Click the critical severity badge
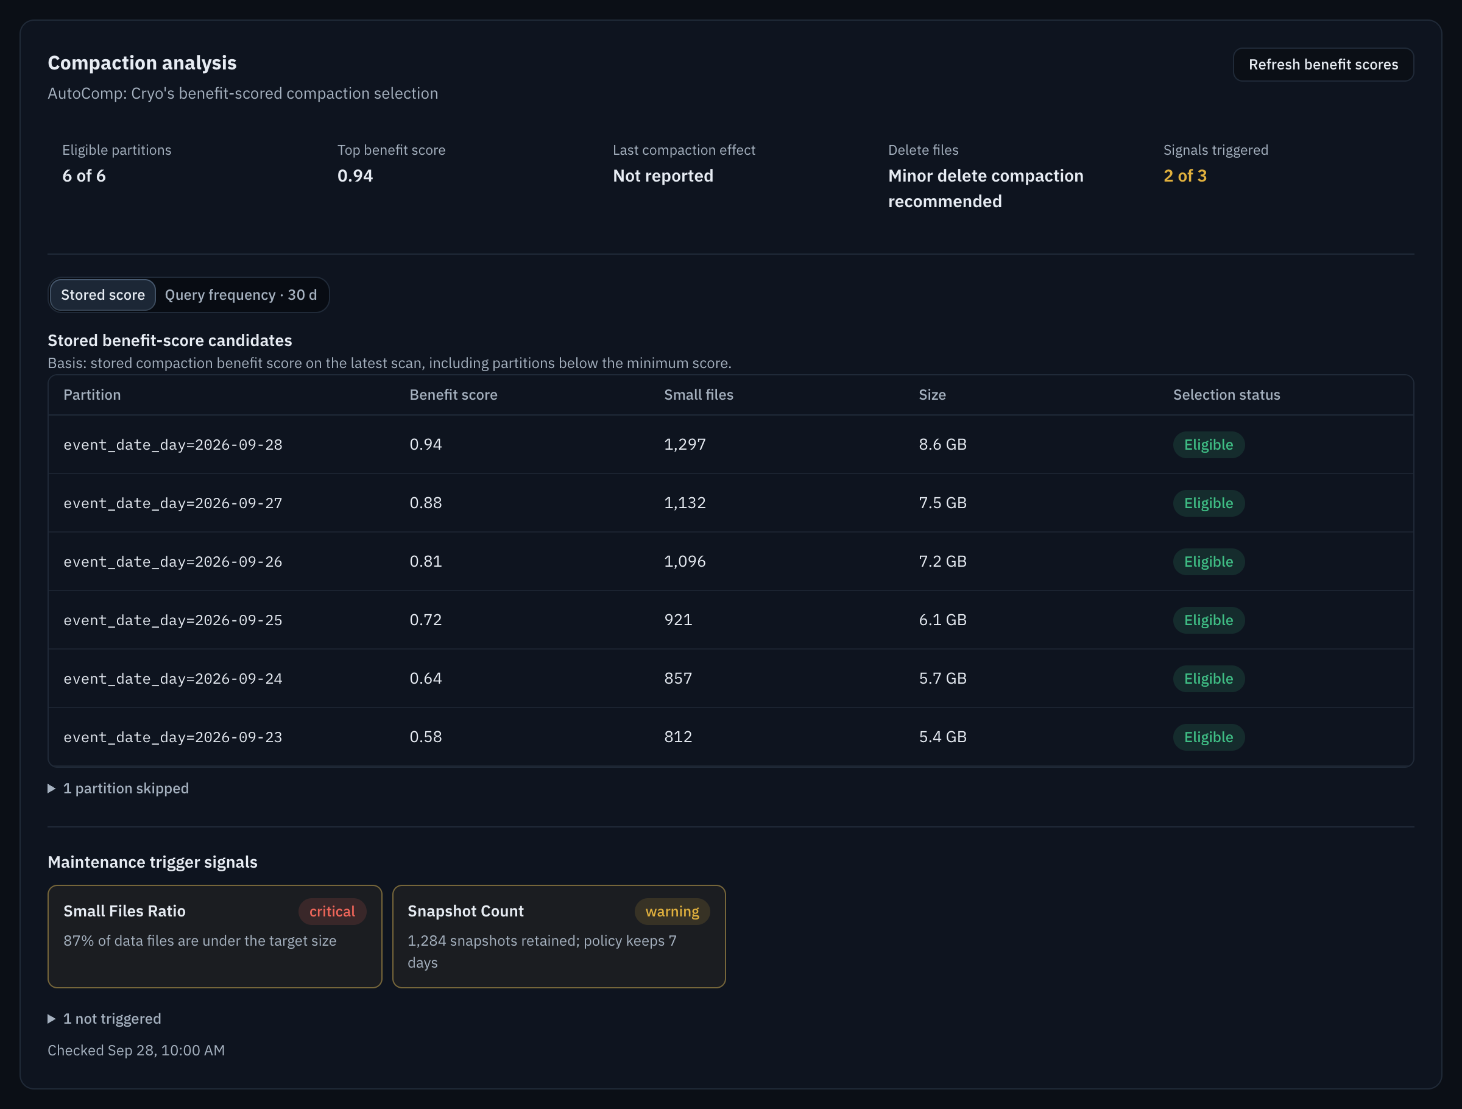The image size is (1462, 1109). (333, 912)
